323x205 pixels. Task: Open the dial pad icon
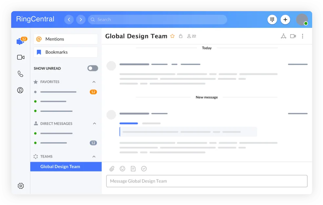(272, 20)
